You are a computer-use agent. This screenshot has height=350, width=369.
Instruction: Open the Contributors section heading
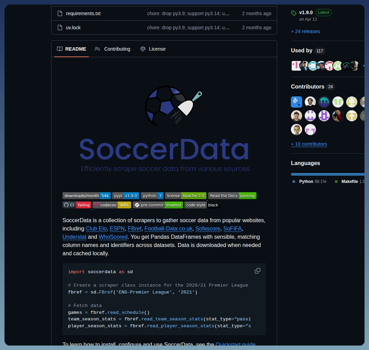point(308,87)
